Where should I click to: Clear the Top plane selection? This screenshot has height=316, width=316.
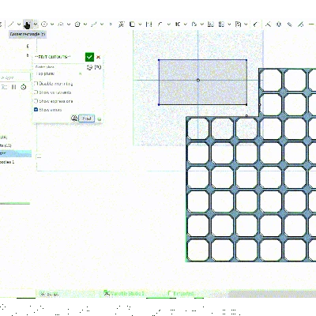81,73
